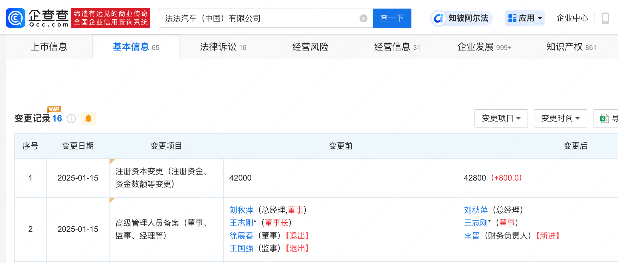Select the 基本信息 tab
Viewport: 618px width, 263px height.
tap(136, 47)
